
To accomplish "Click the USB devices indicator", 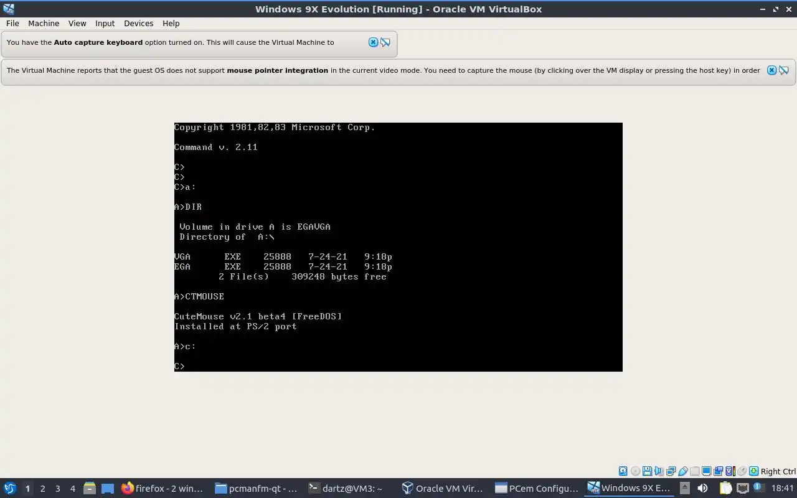I will (682, 471).
